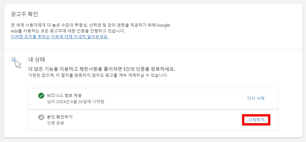Click the 전 세계 사용자에게 description line
Viewport: 306px width, 142px height.
pos(90,26)
